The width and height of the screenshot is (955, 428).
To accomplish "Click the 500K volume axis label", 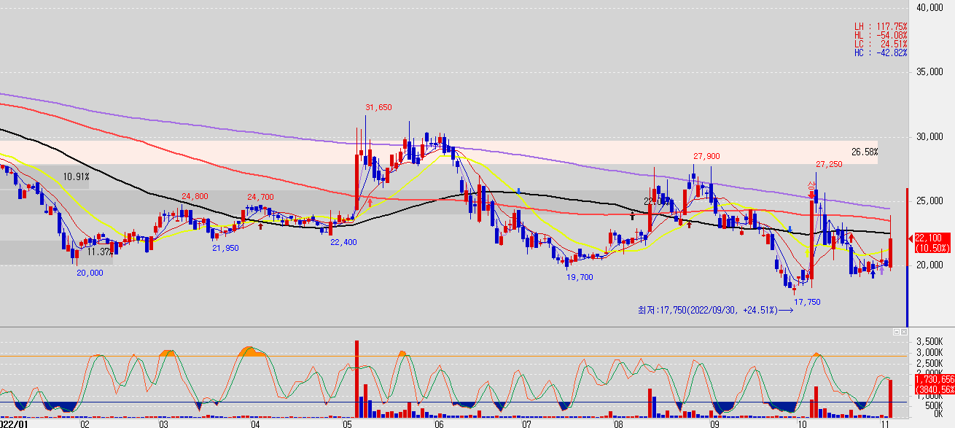I will coord(934,405).
